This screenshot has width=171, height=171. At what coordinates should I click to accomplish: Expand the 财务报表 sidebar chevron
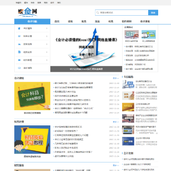tap(47, 44)
